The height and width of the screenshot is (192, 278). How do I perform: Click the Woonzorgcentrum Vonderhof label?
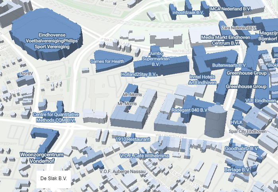click(42, 158)
